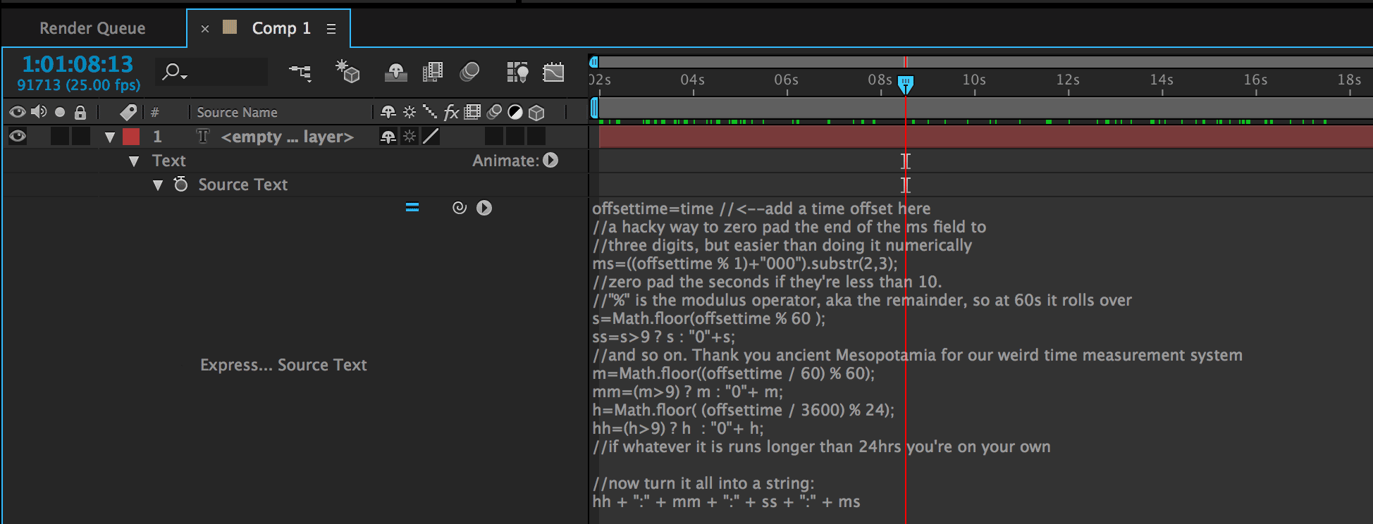Click the expression pick whip spiral
The image size is (1373, 524).
[x=459, y=208]
